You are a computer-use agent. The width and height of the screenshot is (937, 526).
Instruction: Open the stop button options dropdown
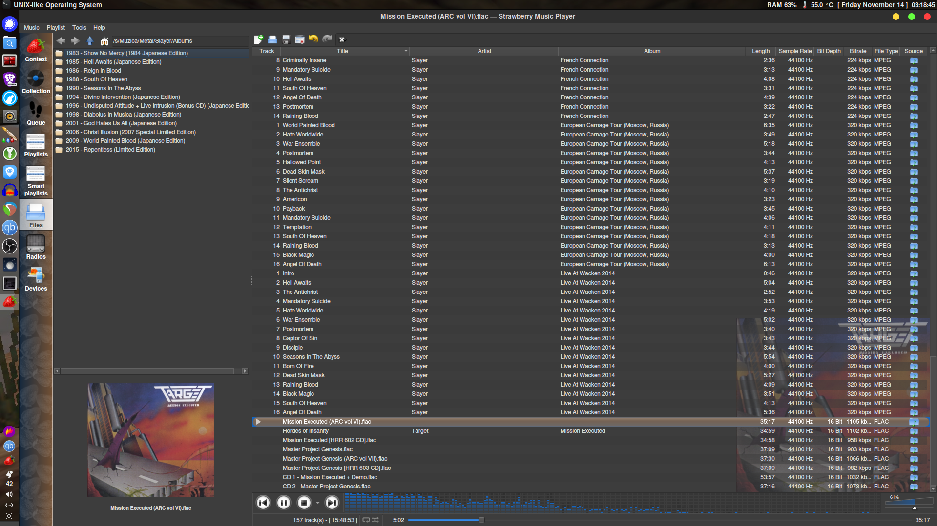pos(318,503)
